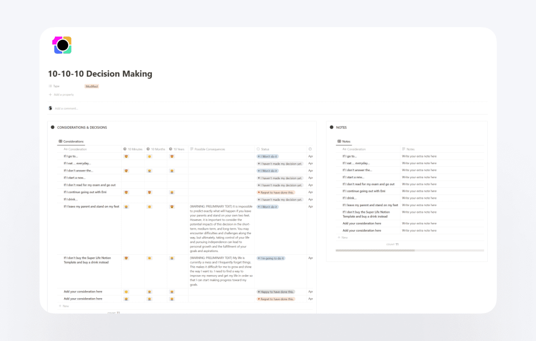The width and height of the screenshot is (536, 341).
Task: Click the notes icon on the Notes column header
Action: coord(404,149)
